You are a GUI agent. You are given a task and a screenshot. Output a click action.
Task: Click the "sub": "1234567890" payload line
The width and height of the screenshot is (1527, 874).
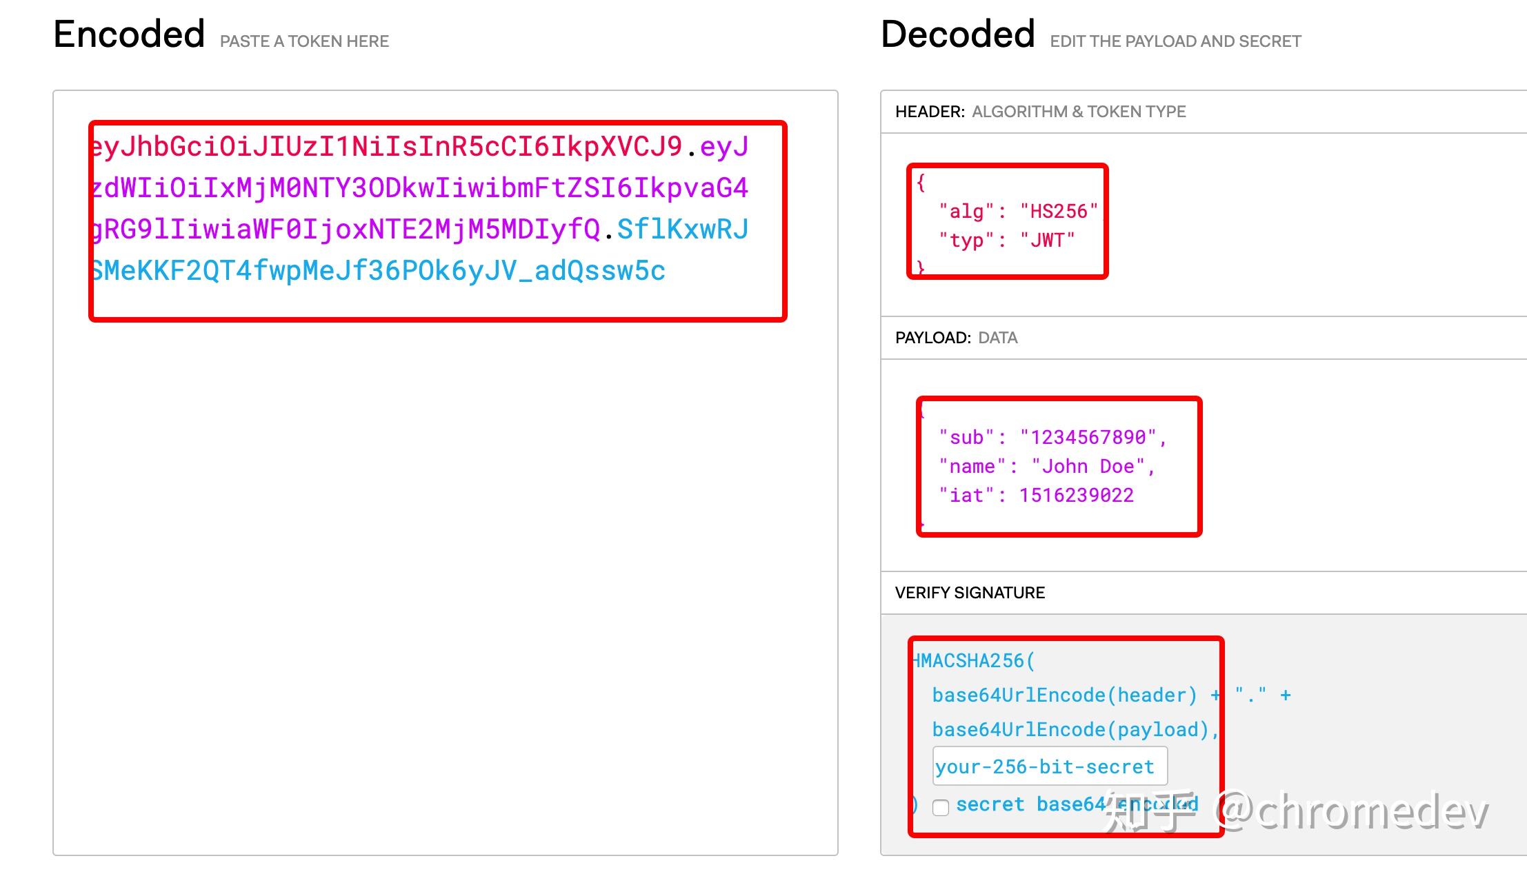1052,438
